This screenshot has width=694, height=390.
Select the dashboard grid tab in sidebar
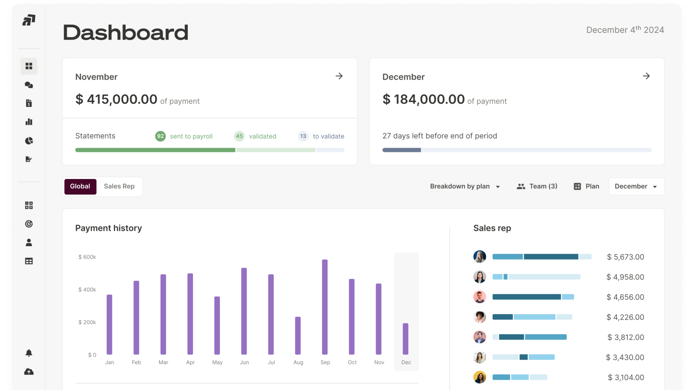click(29, 66)
